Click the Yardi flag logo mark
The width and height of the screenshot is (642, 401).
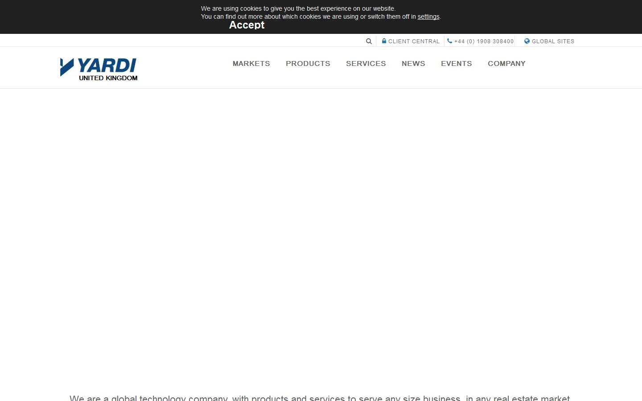tap(66, 68)
